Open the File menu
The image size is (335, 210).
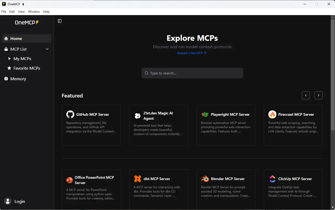tap(4, 12)
